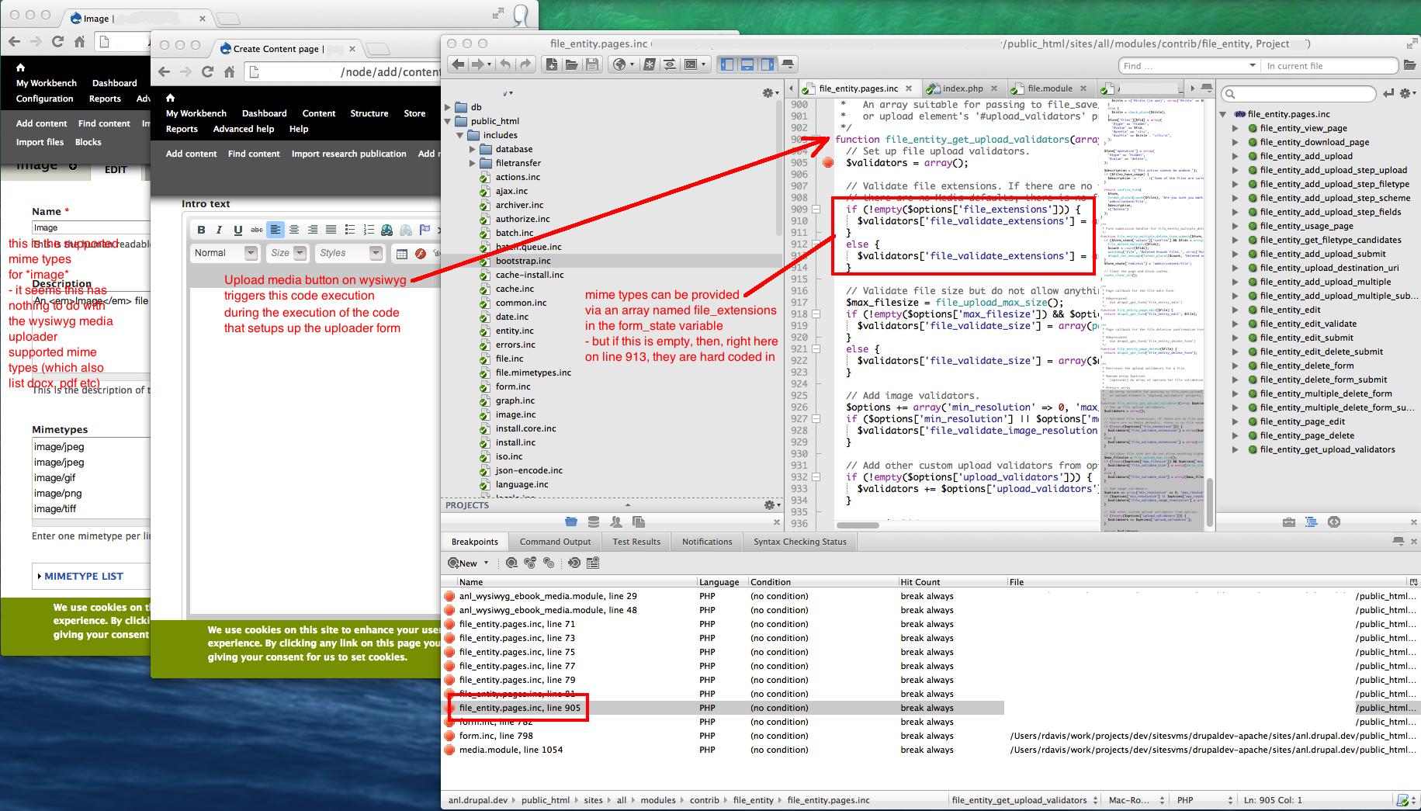The height and width of the screenshot is (811, 1421).
Task: Select the file.module editor tab
Action: [x=1049, y=88]
